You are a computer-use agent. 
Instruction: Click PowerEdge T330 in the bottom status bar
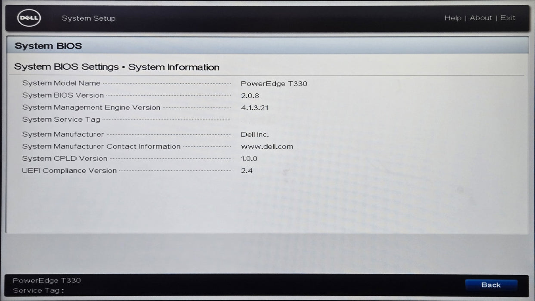[47, 280]
